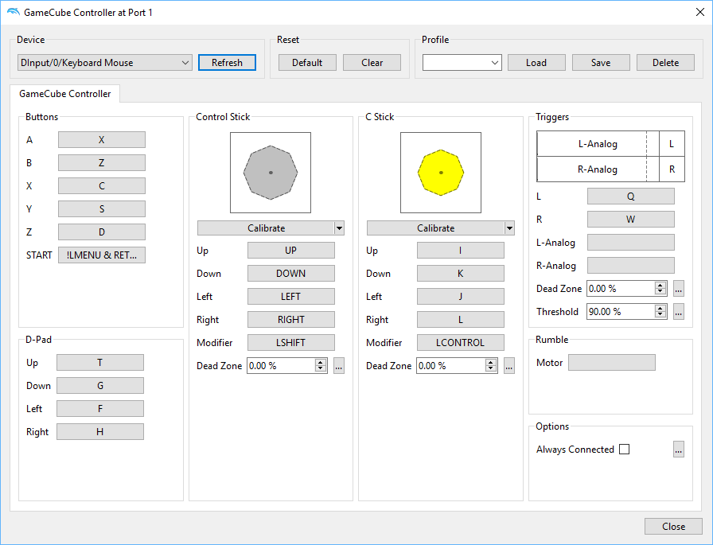Viewport: 713px width, 545px height.
Task: Remap Control Stick Right binding
Action: coord(291,320)
